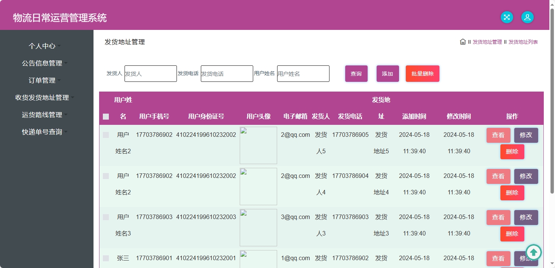The width and height of the screenshot is (555, 268).
Task: Check the checkbox for first 用户姓名2 row
Action: pyautogui.click(x=106, y=135)
